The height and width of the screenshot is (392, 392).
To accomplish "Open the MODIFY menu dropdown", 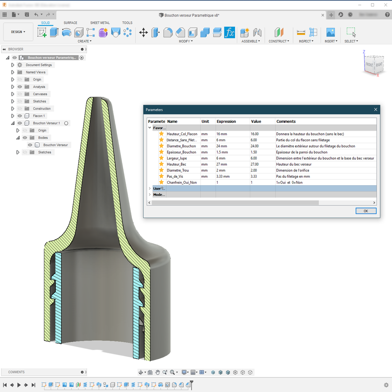I will (x=186, y=41).
